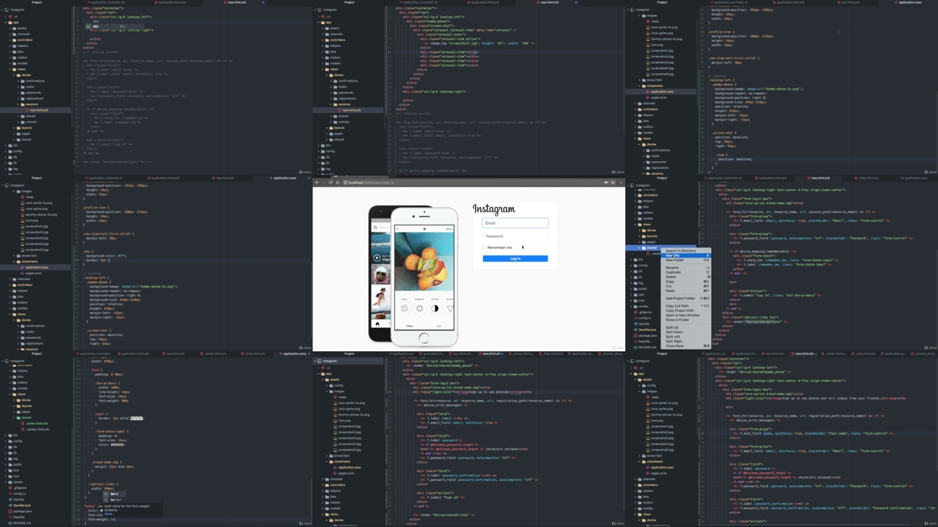The height and width of the screenshot is (527, 938).
Task: Tap the home icon on the black phone mockup
Action: (377, 324)
